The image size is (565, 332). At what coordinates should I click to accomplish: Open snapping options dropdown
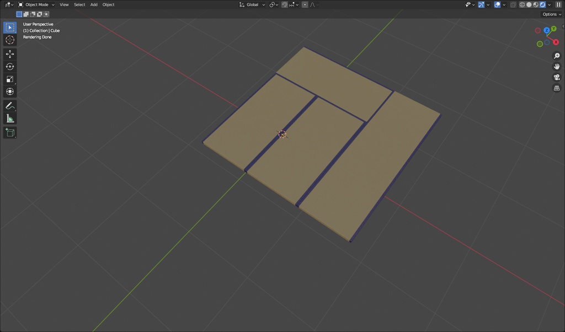click(294, 4)
